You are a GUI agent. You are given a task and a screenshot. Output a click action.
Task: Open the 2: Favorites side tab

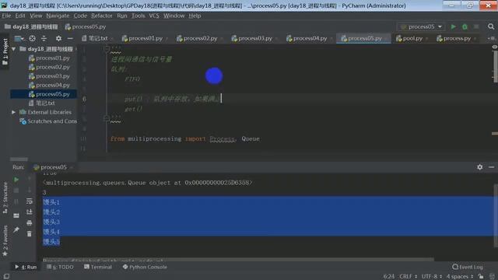(5, 240)
